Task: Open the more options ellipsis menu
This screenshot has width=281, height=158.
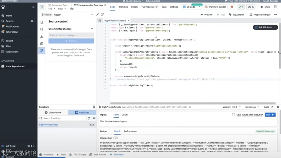Action: coord(276,15)
